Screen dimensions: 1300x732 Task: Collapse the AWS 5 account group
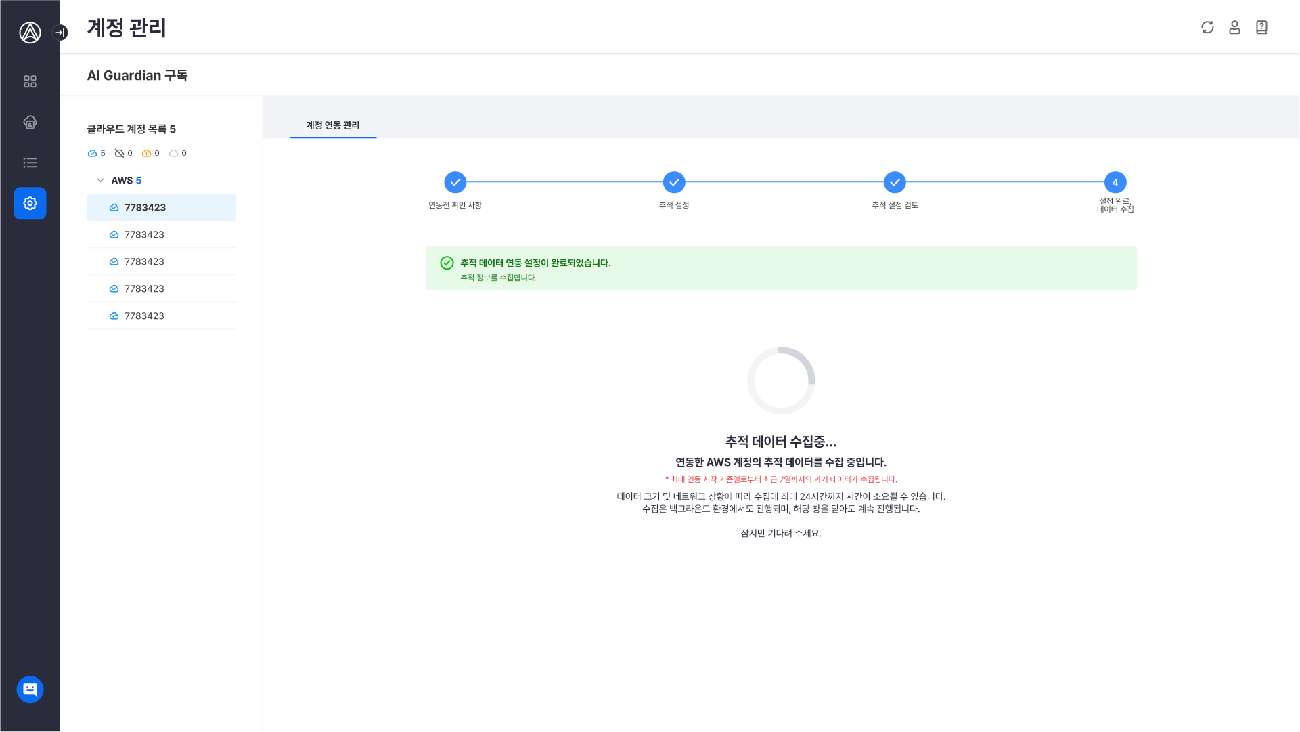pyautogui.click(x=100, y=180)
